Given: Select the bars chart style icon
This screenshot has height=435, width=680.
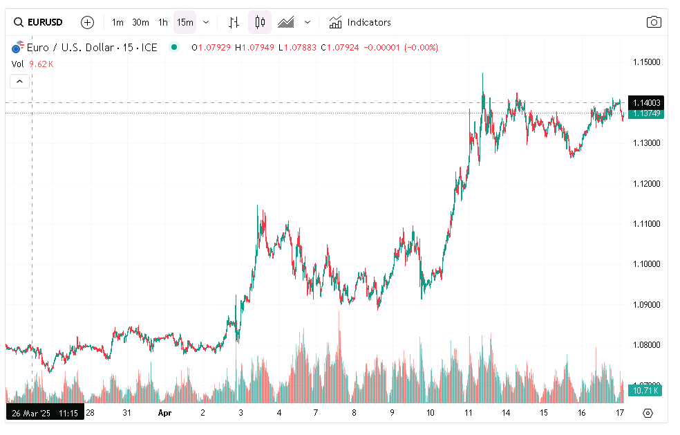Looking at the screenshot, I should point(233,22).
